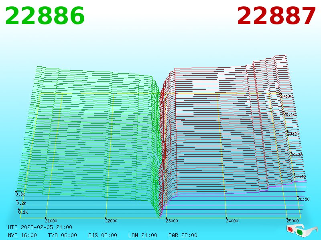
Task: Click the TYO 06:00 time label
Action: (x=63, y=235)
